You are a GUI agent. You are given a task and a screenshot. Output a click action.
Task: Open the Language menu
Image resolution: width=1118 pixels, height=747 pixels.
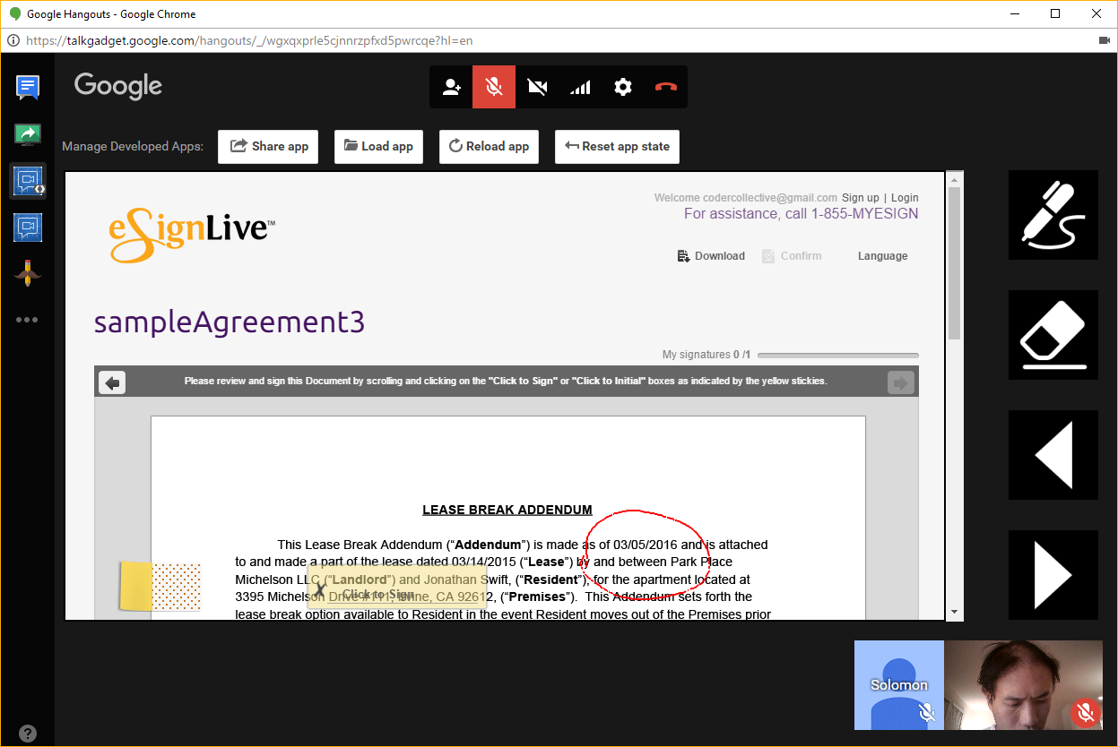(882, 256)
